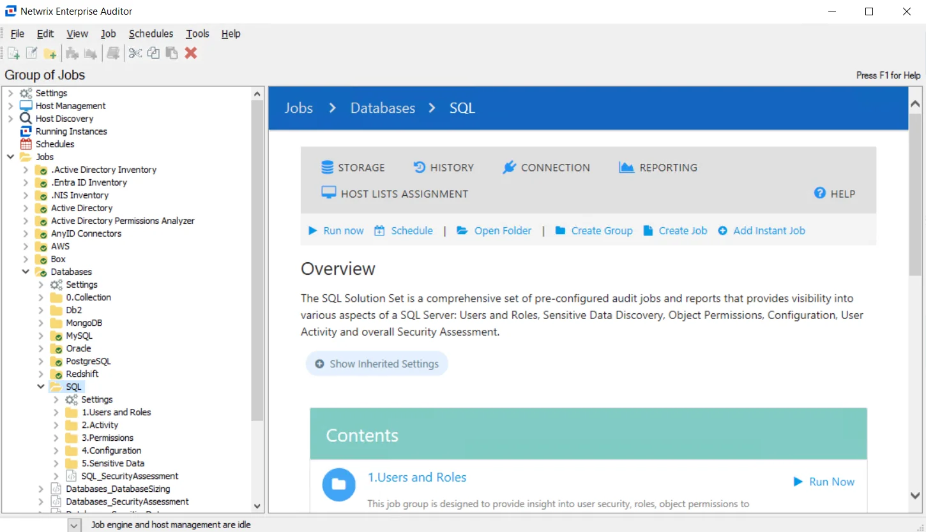Select .Active Directory Inventory job group

click(103, 170)
